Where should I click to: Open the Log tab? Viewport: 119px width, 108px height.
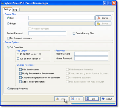point(16,10)
